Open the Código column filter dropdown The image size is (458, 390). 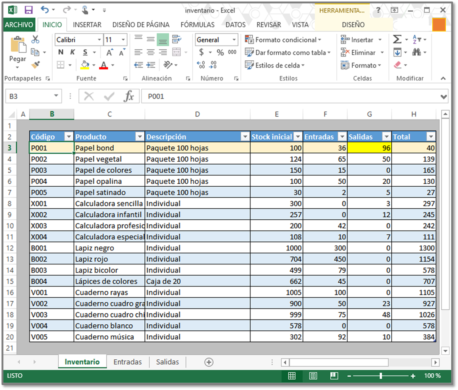point(69,137)
